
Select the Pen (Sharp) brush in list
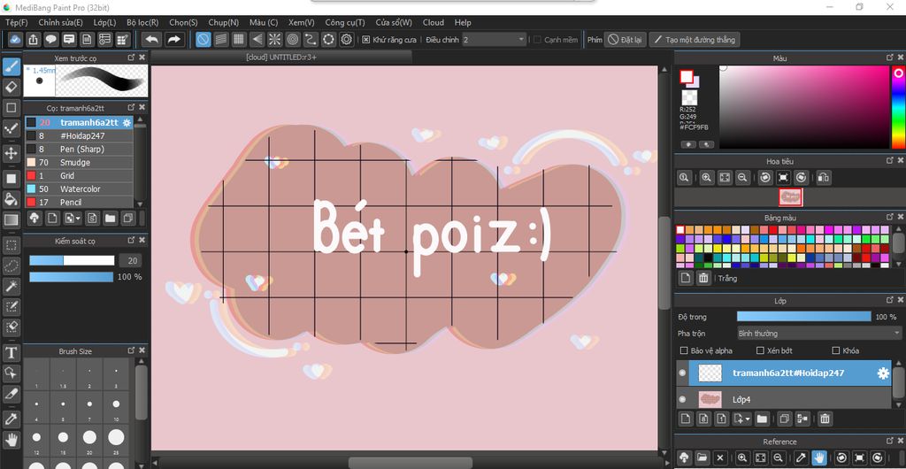tap(79, 149)
